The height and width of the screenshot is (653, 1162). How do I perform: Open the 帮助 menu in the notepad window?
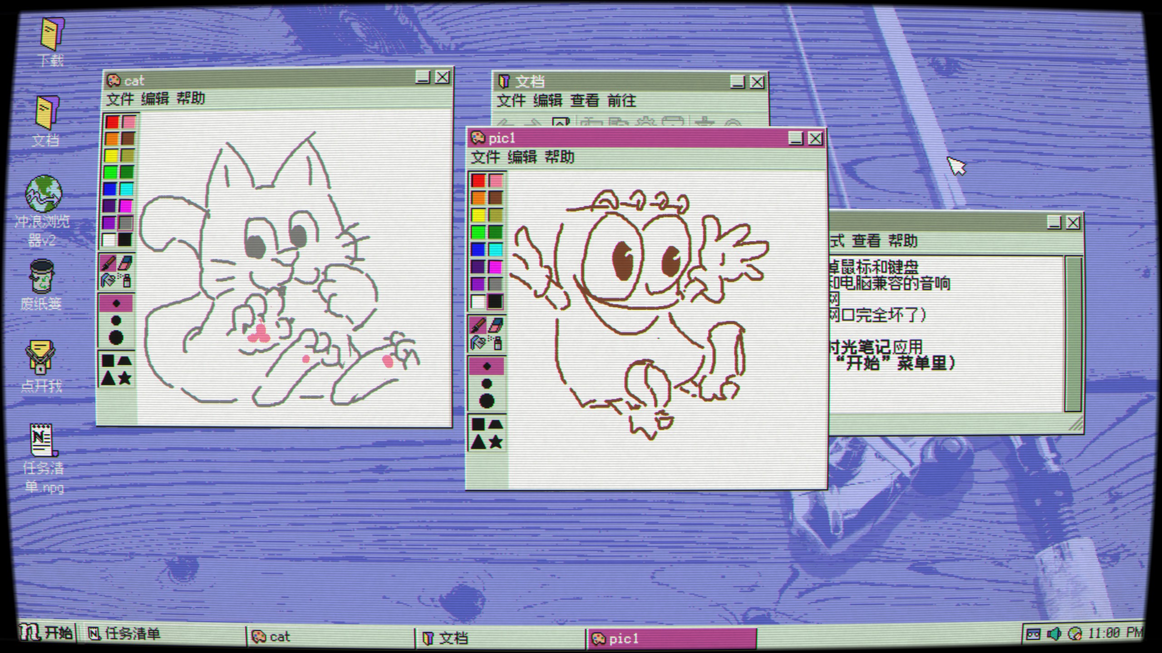point(903,241)
